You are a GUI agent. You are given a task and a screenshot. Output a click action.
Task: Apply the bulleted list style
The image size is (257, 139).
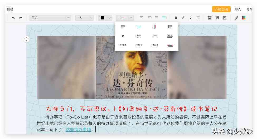tap(139, 36)
